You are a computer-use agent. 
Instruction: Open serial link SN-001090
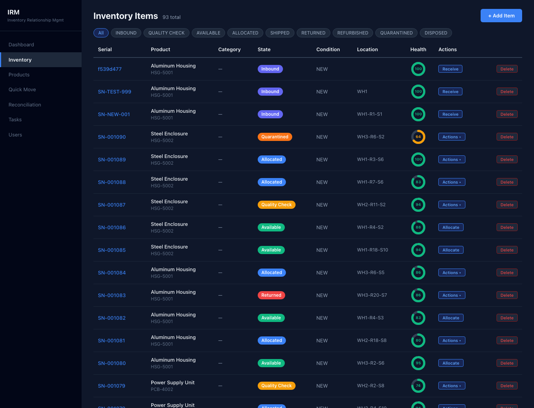(x=112, y=137)
